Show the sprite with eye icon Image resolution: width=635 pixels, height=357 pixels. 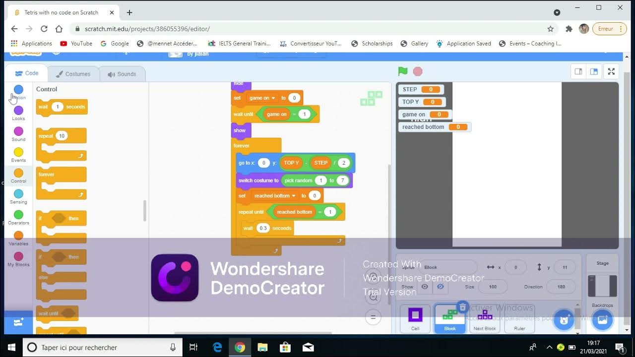tap(425, 287)
